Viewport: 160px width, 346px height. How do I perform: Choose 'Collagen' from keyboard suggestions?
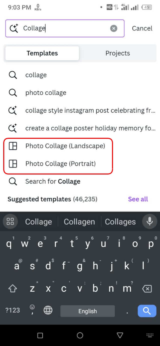click(79, 221)
